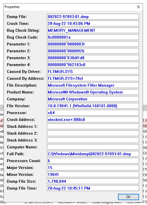Click the Parameter 2 value field

tap(93, 51)
